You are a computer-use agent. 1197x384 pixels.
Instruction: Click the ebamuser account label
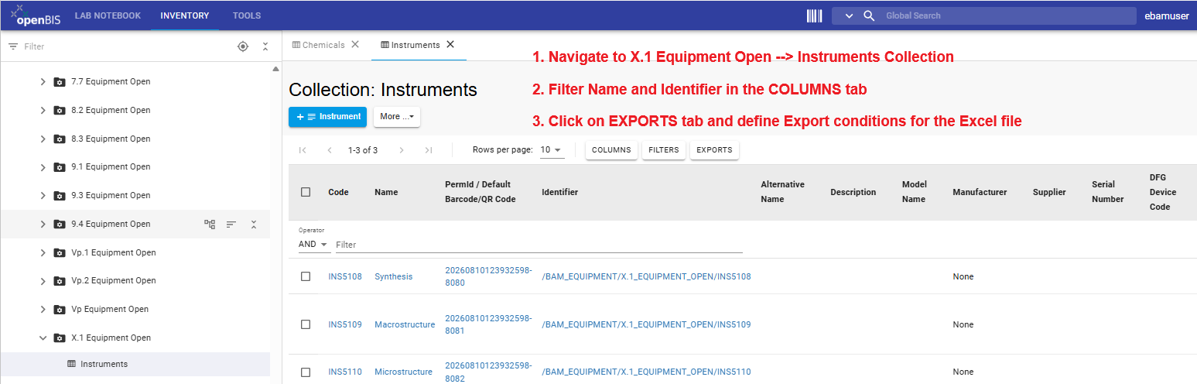click(x=1166, y=15)
